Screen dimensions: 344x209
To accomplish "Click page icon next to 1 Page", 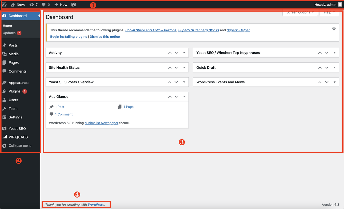I will (x=120, y=107).
